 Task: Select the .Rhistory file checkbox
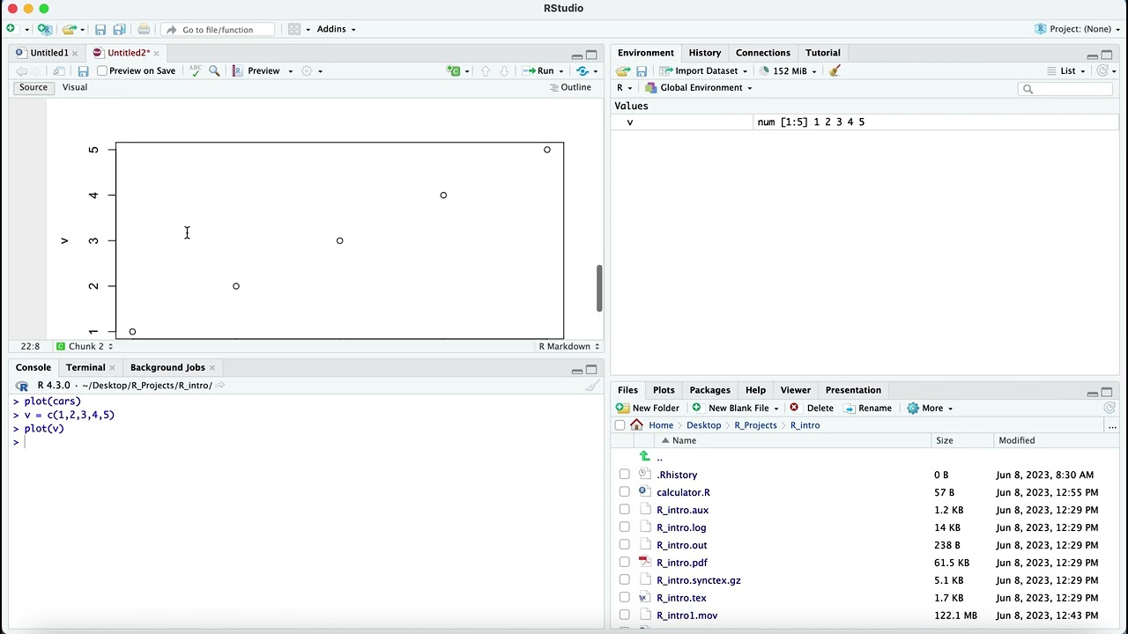[x=624, y=475]
